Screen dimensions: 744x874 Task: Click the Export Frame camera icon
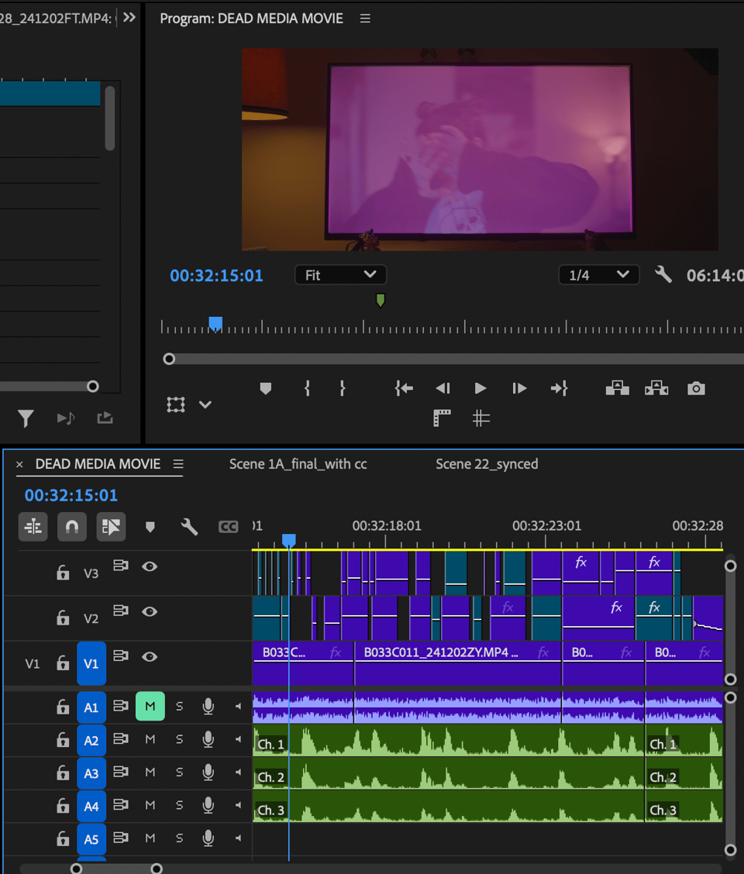pos(696,388)
